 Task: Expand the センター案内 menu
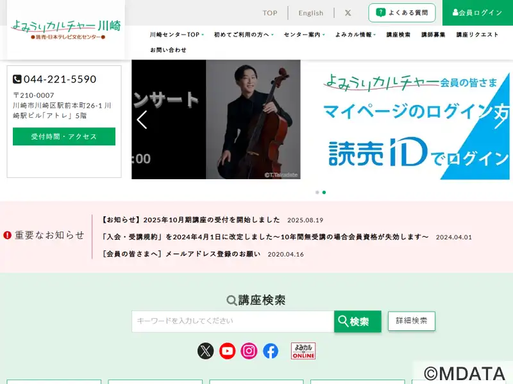coord(304,35)
